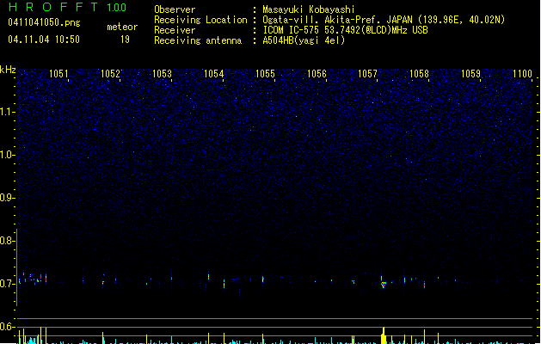Viewport: 541px width, 344px height.
Task: Click the Receiver label
Action: pyautogui.click(x=175, y=30)
